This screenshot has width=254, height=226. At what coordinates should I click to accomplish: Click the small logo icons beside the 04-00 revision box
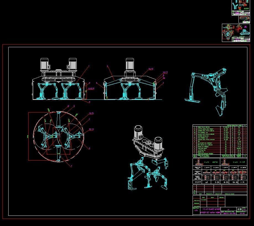pyautogui.click(x=240, y=209)
